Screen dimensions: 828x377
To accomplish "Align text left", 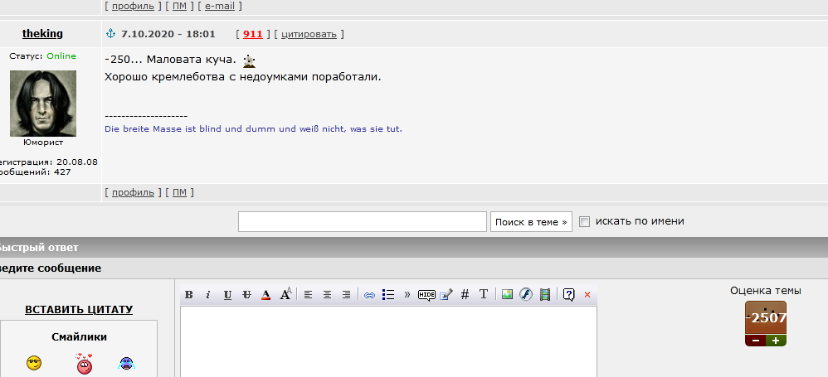I will pyautogui.click(x=308, y=295).
